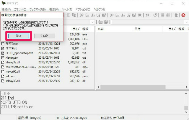
Task: Click ローカル空 552.88G Bytes status text
Action: tap(72, 118)
